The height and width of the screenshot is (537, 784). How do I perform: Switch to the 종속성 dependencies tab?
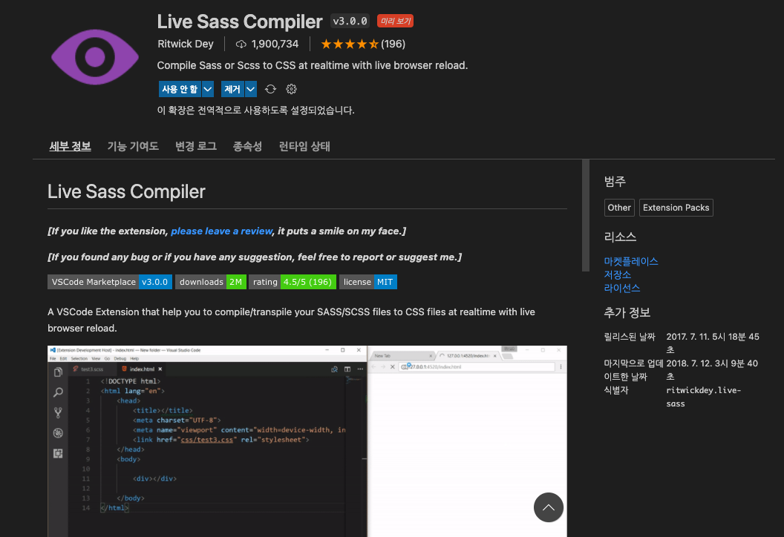point(247,146)
